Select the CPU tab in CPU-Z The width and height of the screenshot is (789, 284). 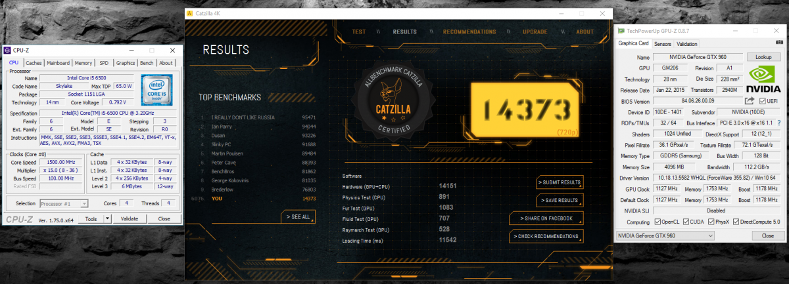coord(14,62)
